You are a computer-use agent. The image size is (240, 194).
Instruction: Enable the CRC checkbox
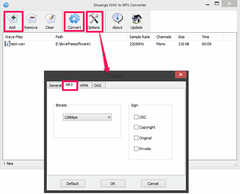click(136, 117)
